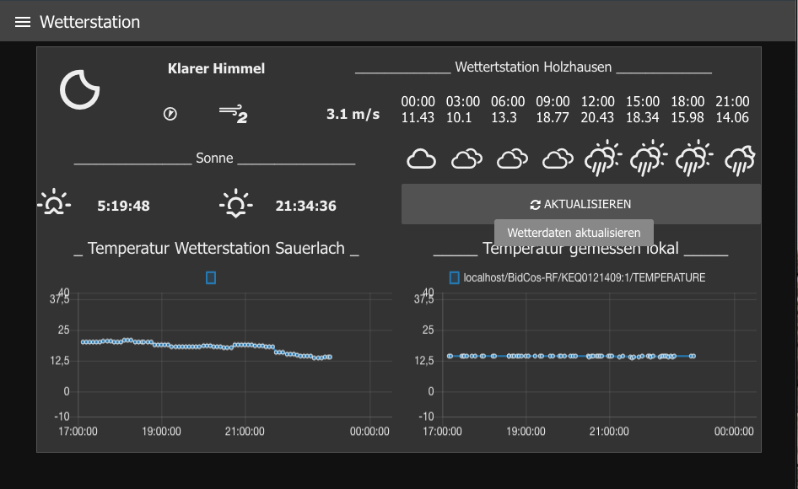Click the Wetterstation header title
The height and width of the screenshot is (489, 798).
click(x=89, y=22)
